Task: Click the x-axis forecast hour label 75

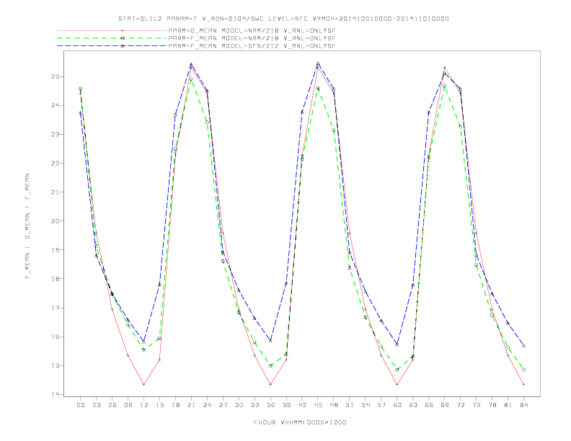Action: (x=477, y=405)
